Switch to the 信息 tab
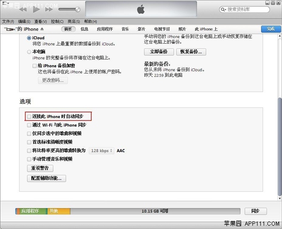This screenshot has height=229, width=282. [84, 29]
